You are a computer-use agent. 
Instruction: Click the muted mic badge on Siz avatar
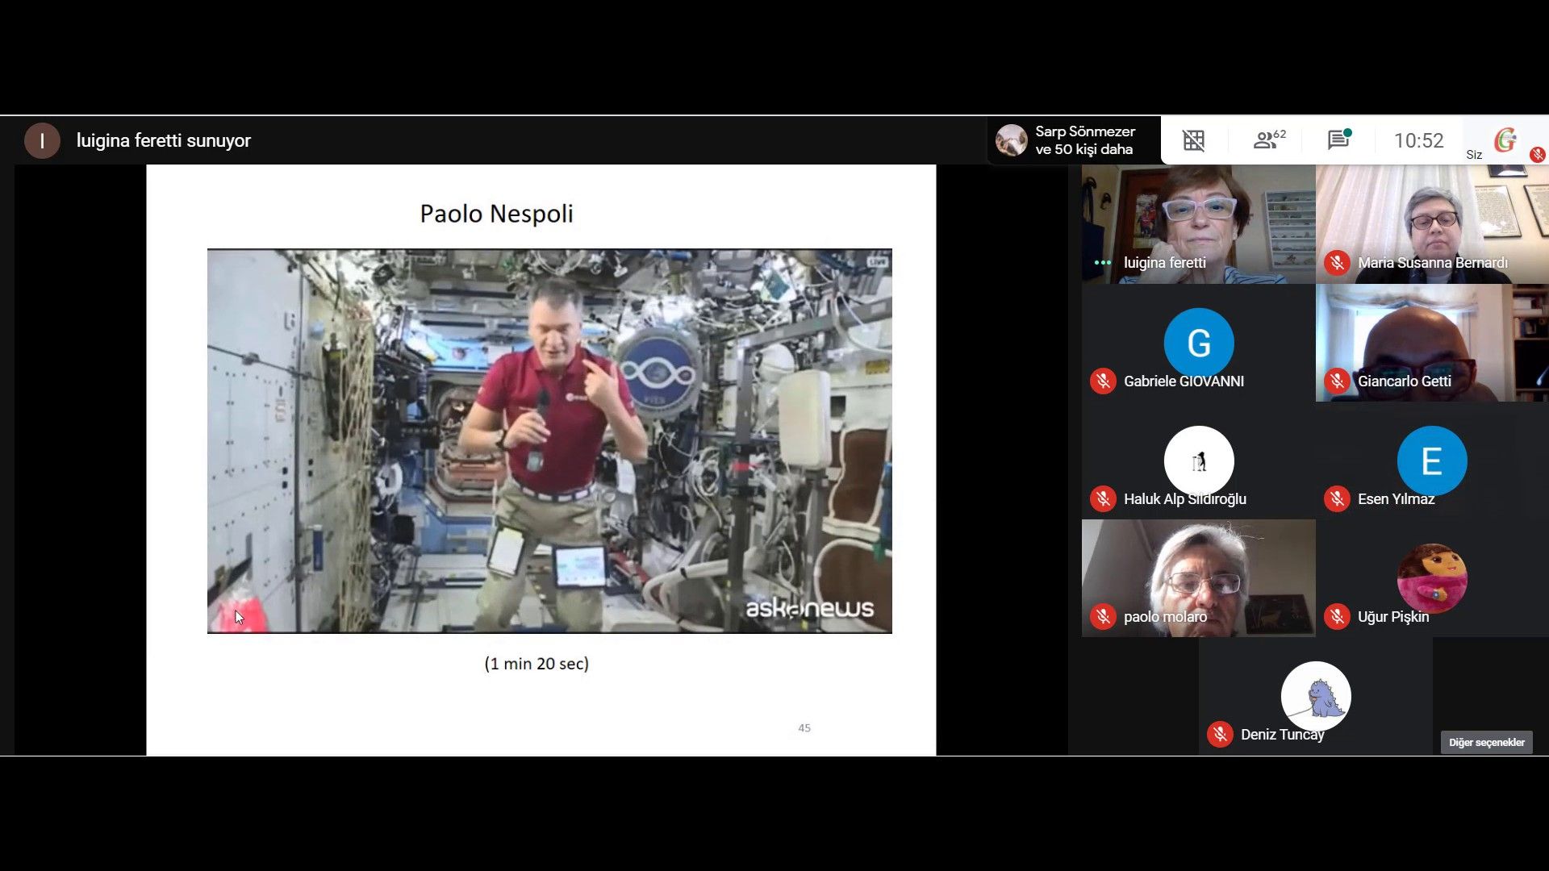pyautogui.click(x=1537, y=154)
